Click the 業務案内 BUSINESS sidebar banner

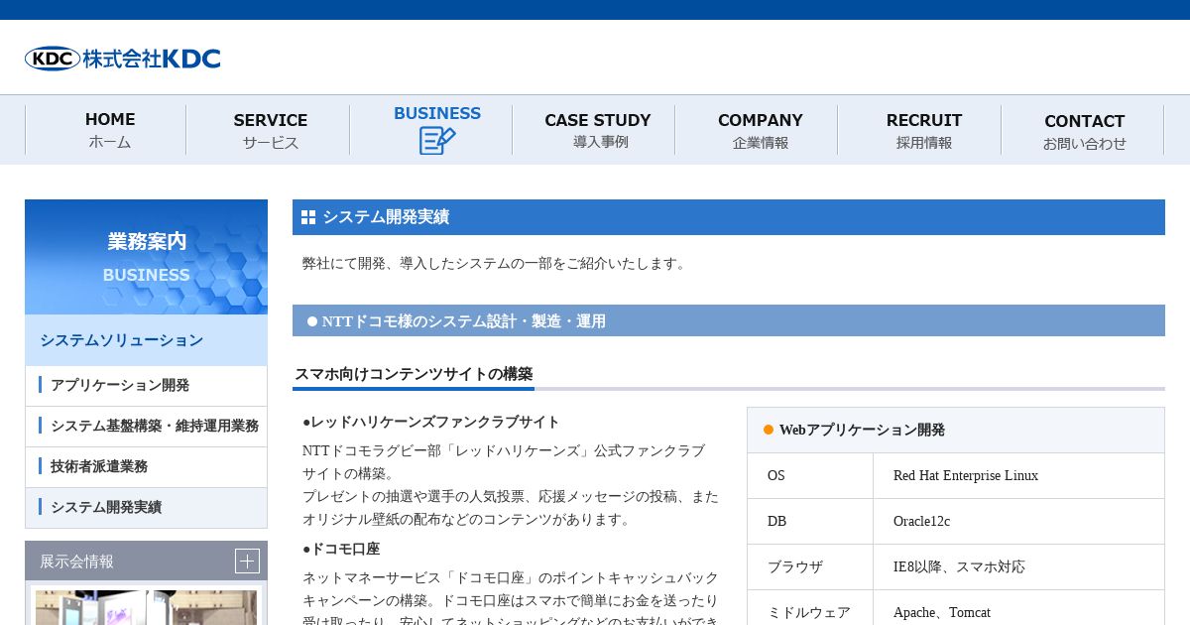146,257
